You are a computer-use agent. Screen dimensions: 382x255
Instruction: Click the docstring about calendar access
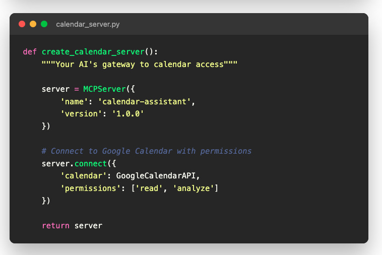pyautogui.click(x=140, y=65)
